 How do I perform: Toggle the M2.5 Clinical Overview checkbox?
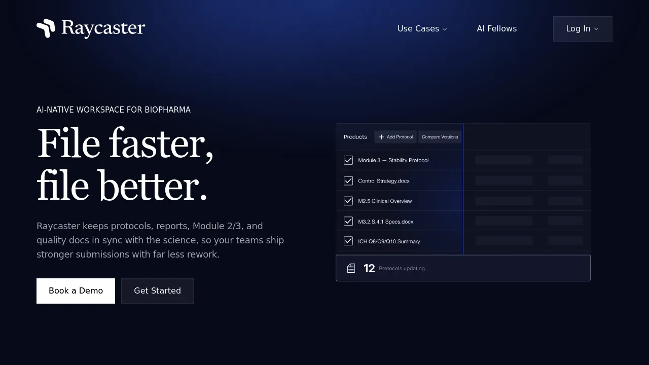pyautogui.click(x=348, y=201)
